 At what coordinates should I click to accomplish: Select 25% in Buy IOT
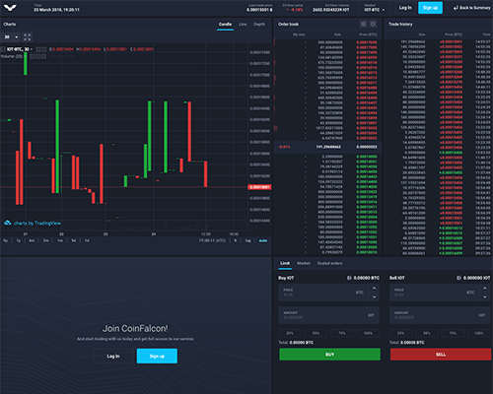pos(290,333)
